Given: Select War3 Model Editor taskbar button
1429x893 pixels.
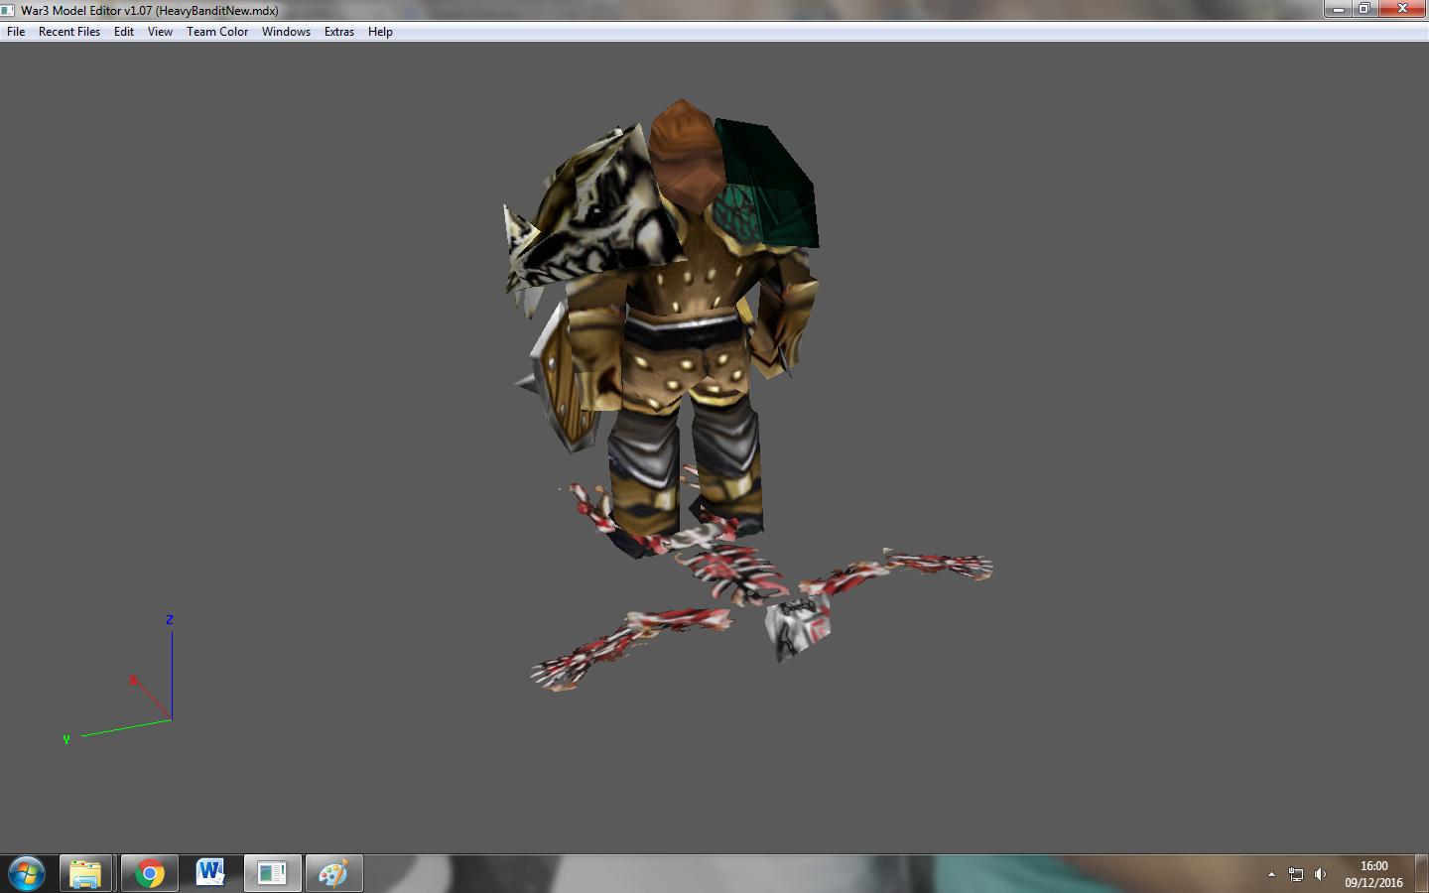Looking at the screenshot, I should (x=272, y=874).
